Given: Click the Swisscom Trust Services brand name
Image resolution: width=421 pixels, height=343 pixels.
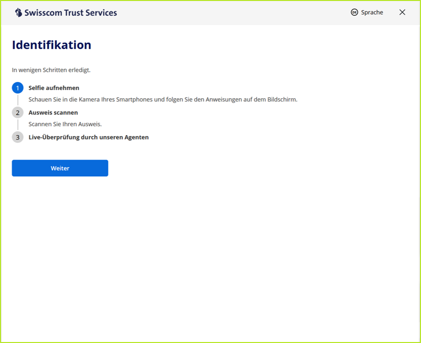Looking at the screenshot, I should click(x=70, y=13).
